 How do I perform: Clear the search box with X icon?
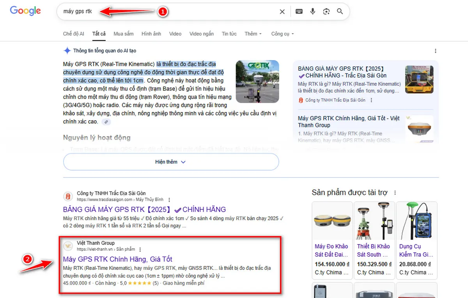[x=282, y=12]
